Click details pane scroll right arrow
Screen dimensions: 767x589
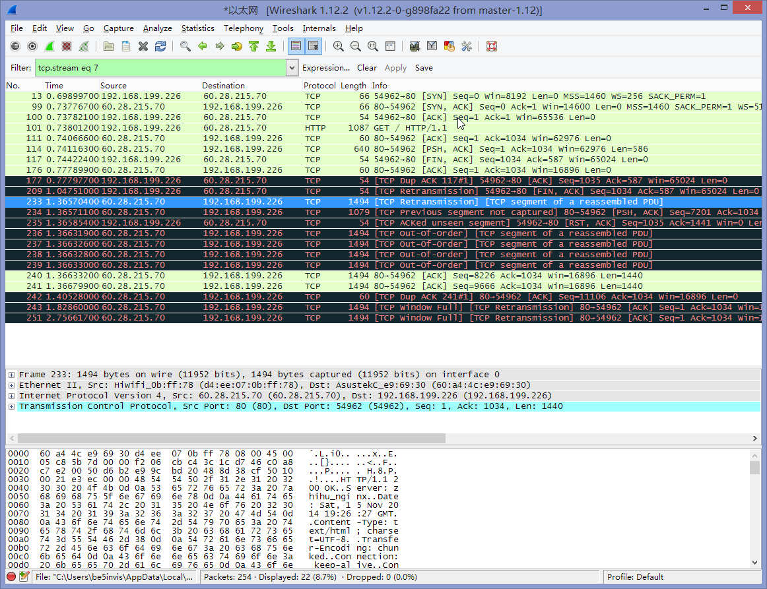754,439
